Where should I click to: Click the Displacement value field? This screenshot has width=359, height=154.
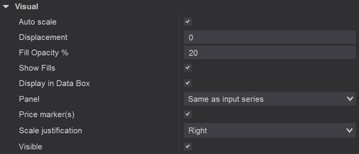click(x=269, y=37)
